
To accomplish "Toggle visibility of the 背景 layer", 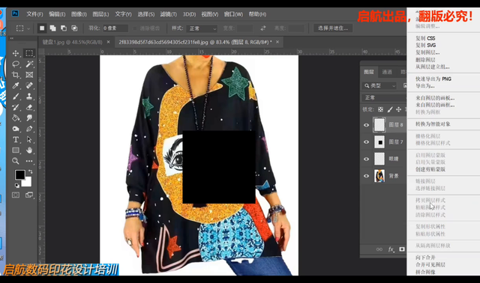I will point(366,176).
